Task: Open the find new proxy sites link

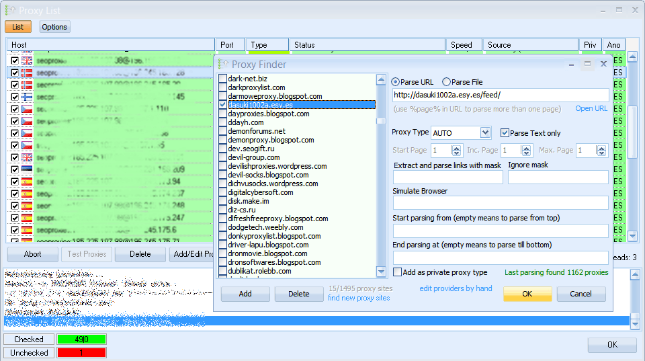Action: [359, 298]
